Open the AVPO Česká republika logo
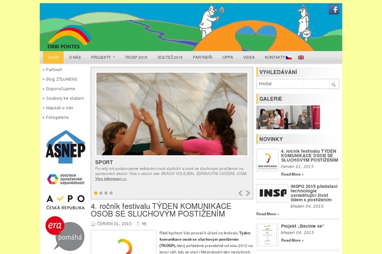 tap(66, 202)
